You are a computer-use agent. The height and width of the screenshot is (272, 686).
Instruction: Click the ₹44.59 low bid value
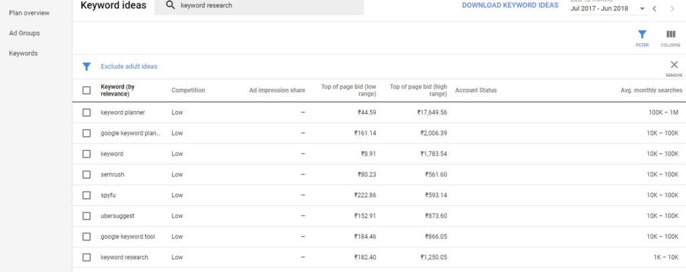point(366,113)
